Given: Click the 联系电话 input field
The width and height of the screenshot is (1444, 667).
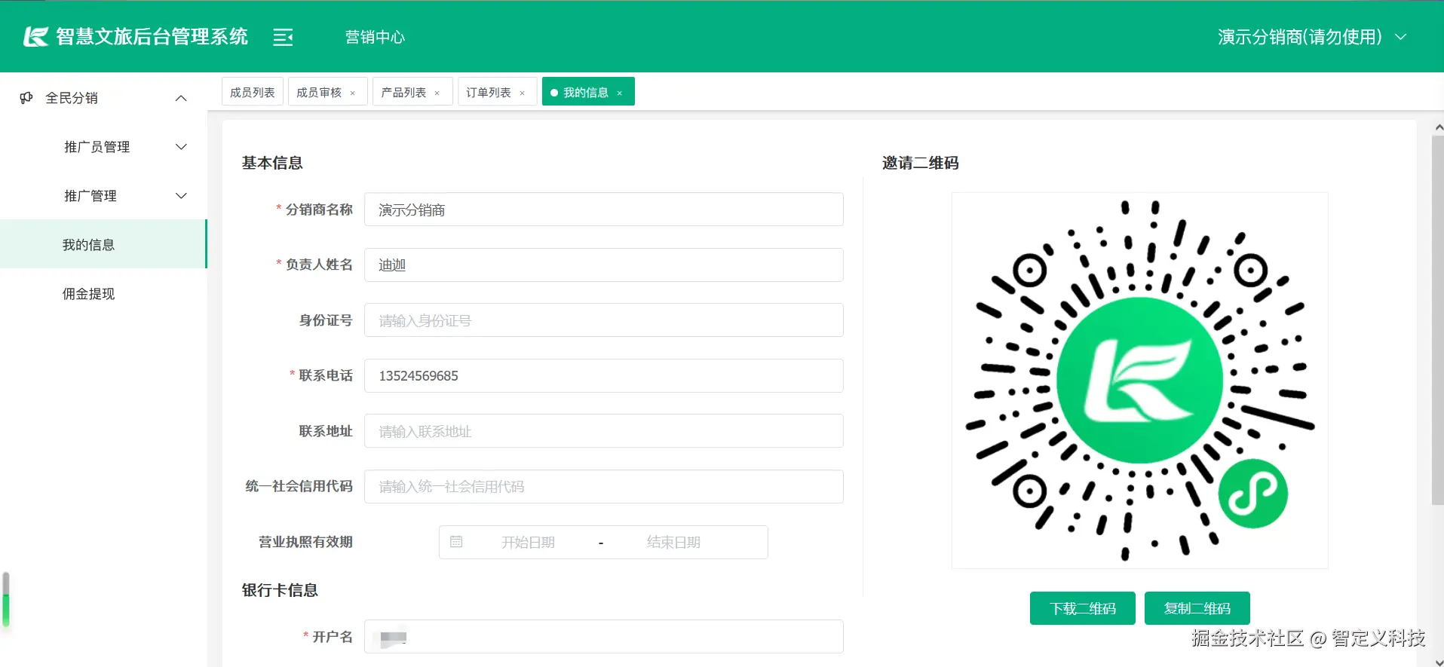Looking at the screenshot, I should pos(604,375).
